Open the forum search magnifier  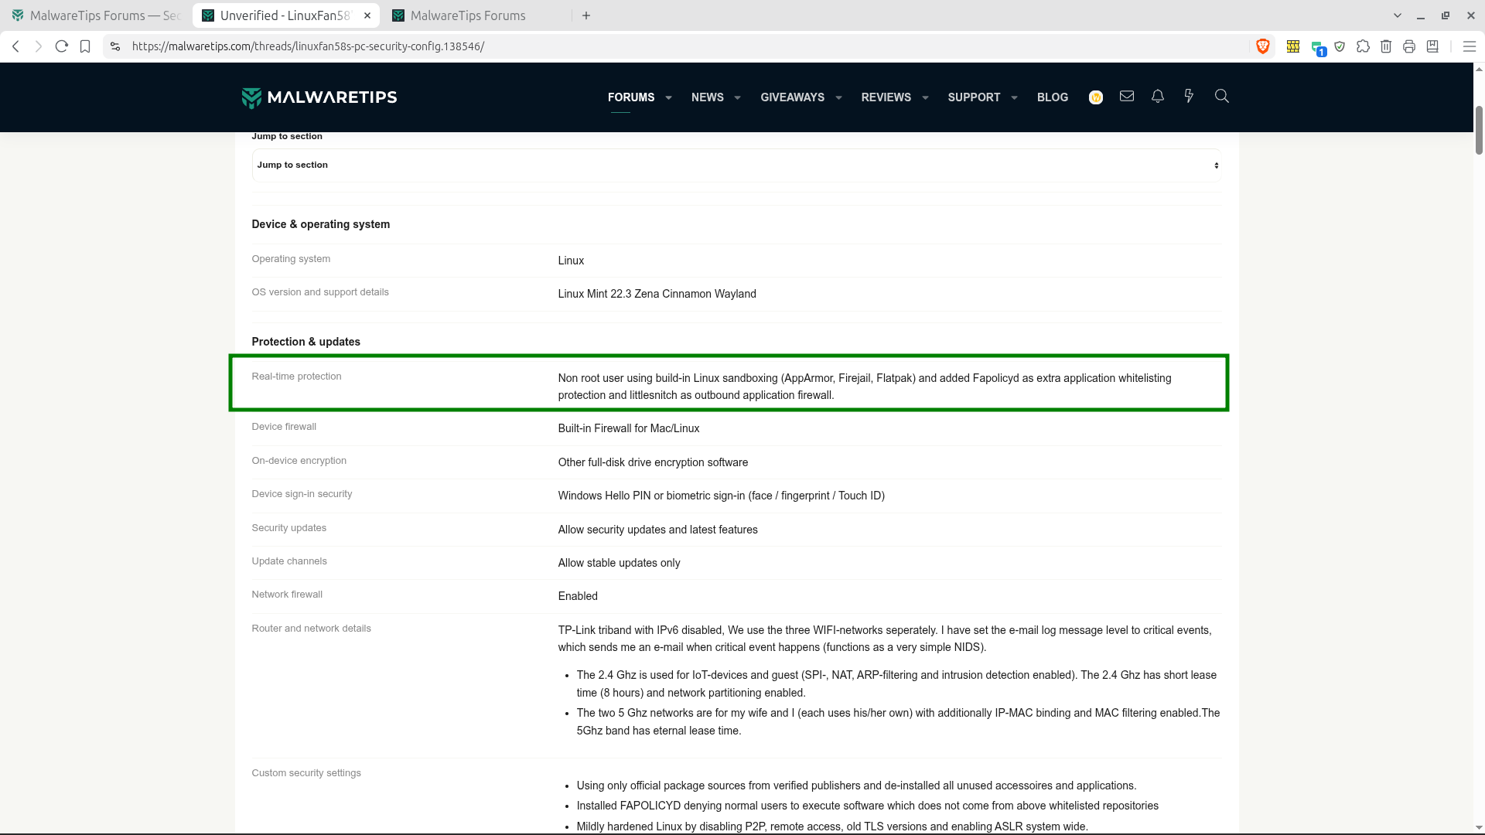[1222, 96]
